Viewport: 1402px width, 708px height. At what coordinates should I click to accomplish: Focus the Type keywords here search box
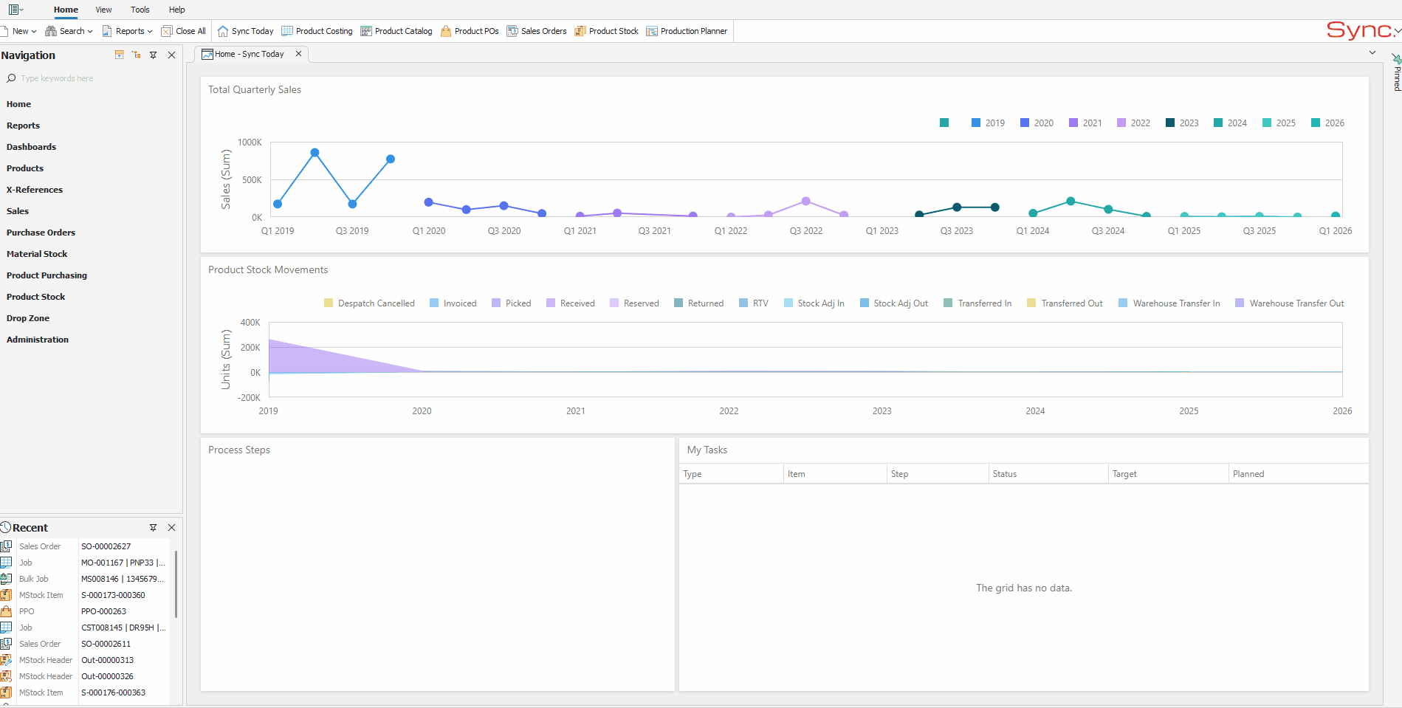click(x=92, y=78)
